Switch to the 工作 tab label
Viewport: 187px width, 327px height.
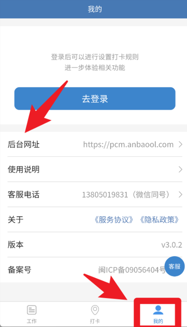pos(32,321)
